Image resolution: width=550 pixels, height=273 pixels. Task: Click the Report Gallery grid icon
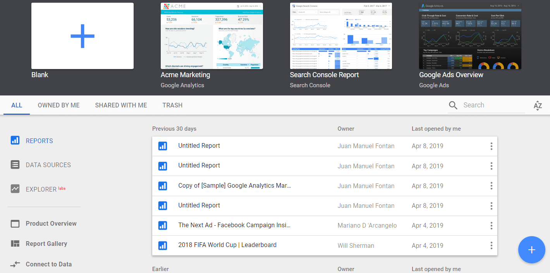click(15, 244)
